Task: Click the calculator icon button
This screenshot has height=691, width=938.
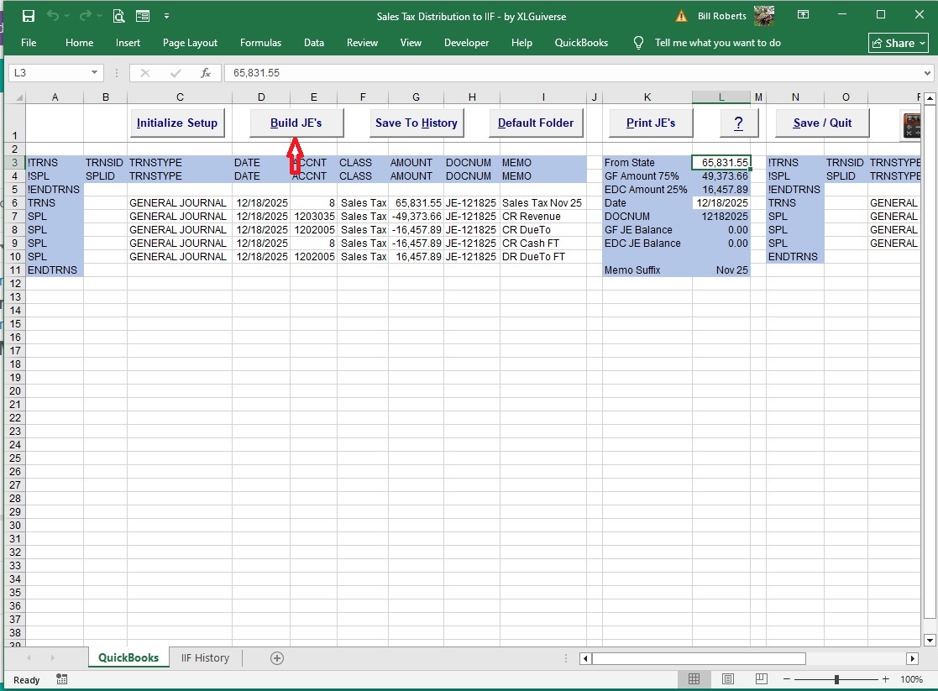Action: click(910, 123)
